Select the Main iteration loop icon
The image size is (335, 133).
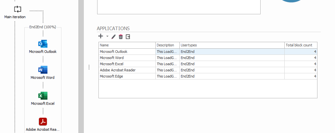[x=18, y=9]
